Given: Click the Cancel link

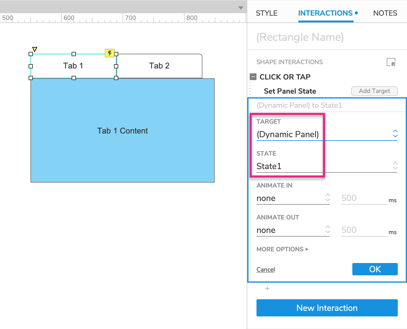Looking at the screenshot, I should (x=265, y=269).
